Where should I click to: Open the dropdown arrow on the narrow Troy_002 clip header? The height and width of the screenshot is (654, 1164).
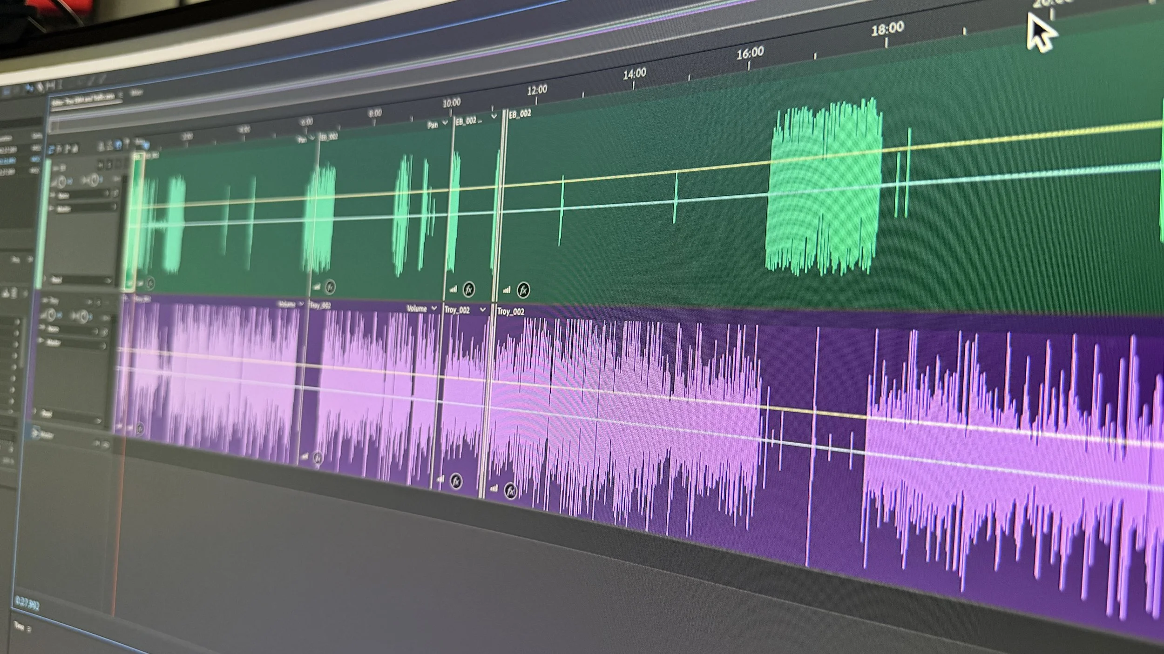tap(483, 310)
